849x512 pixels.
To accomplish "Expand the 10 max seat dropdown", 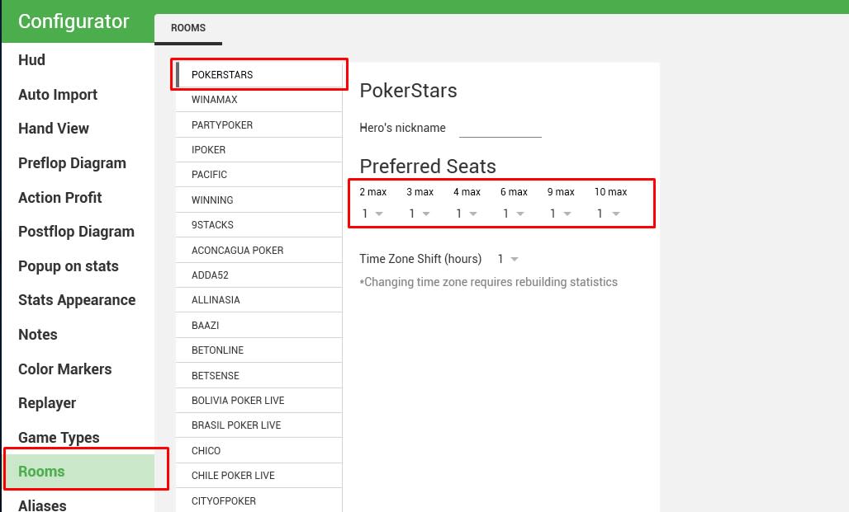I will click(x=608, y=214).
